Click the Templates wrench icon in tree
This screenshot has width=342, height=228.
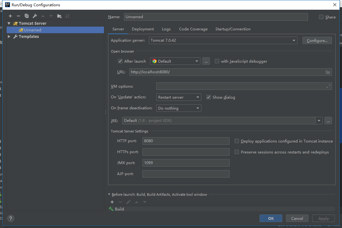(x=15, y=36)
